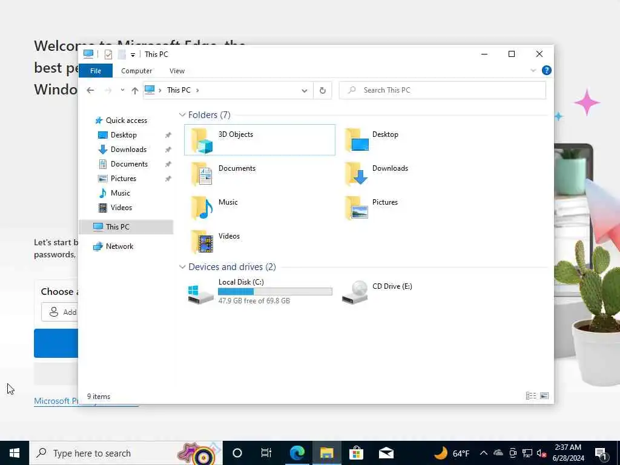
Task: Click the Local Disk (C:) usage bar
Action: tap(275, 292)
